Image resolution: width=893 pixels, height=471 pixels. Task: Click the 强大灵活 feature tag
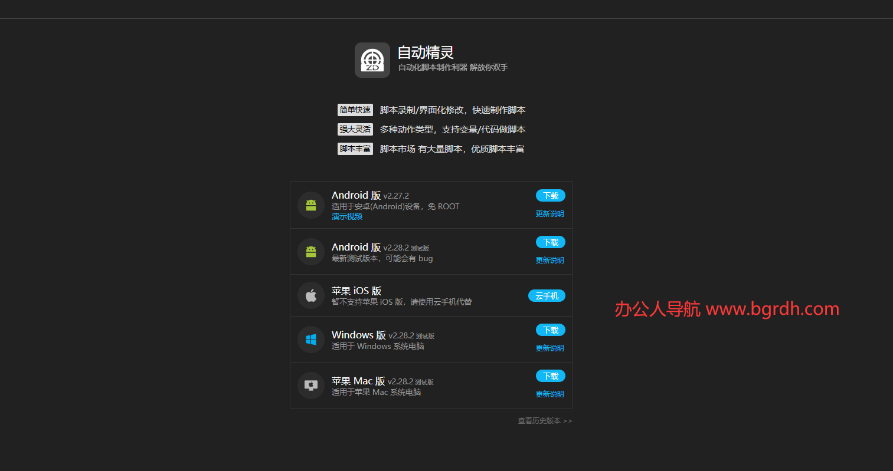(x=355, y=130)
